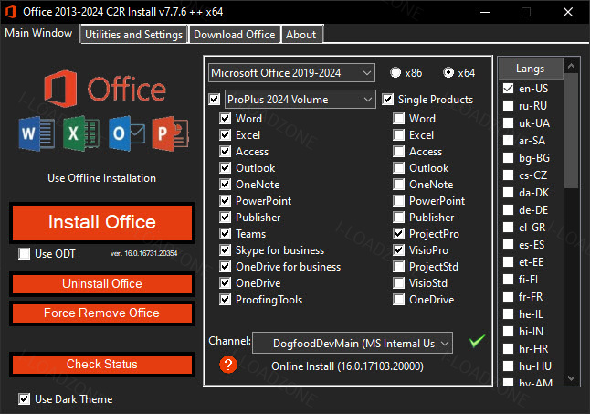Toggle the Single Products checkbox

[387, 100]
